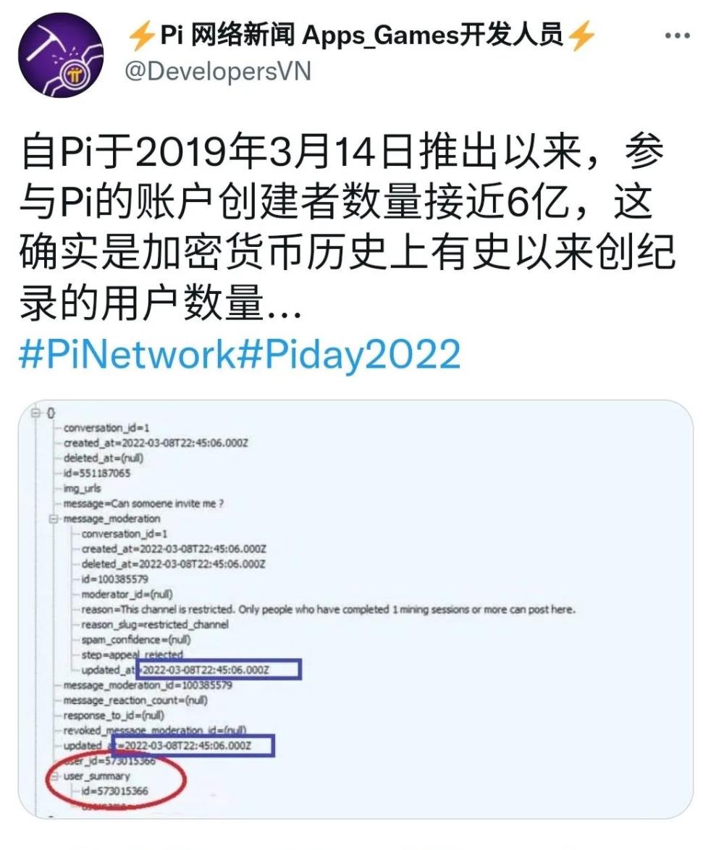The height and width of the screenshot is (850, 703).
Task: Select message=Can someone invite me entry
Action: tap(143, 504)
